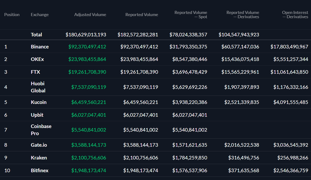Click FTX spot volume $3,696,478,429

click(190, 72)
